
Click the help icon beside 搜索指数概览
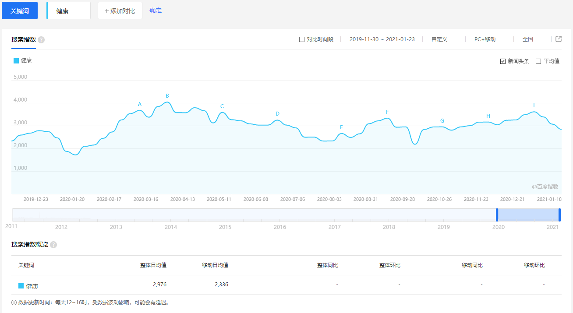(x=53, y=245)
